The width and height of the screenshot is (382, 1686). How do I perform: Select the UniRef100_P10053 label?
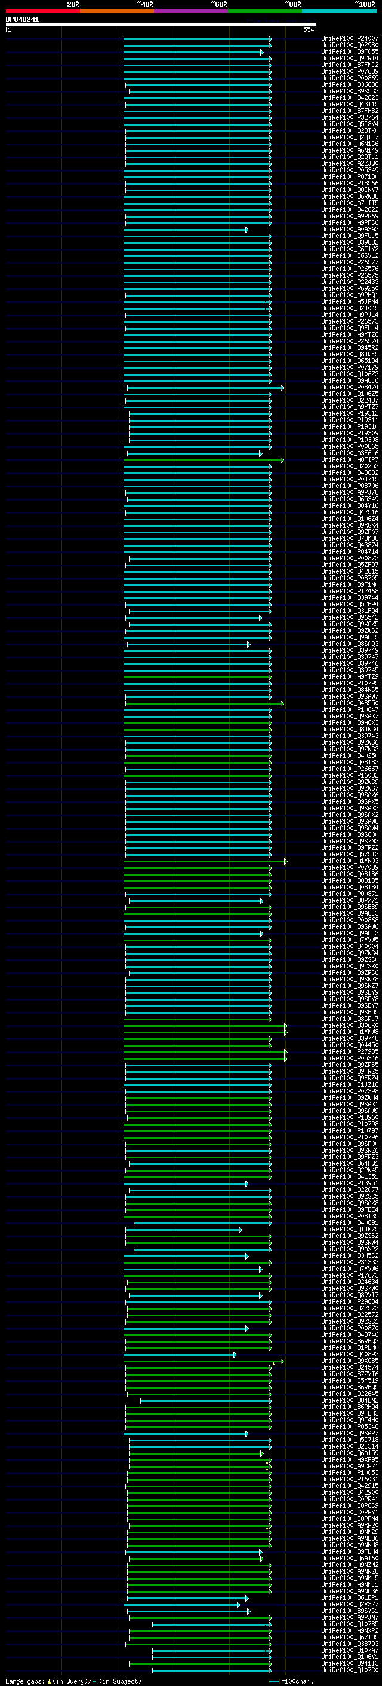(350, 1473)
